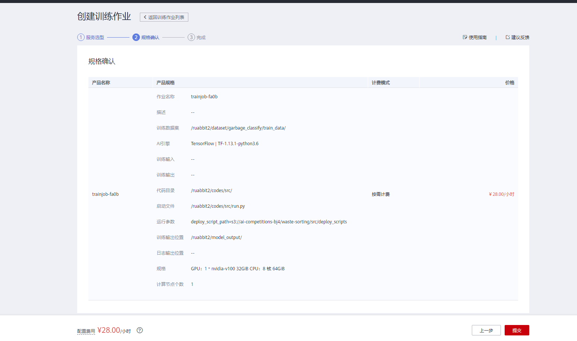Click the 创建训练作业 page title

tap(104, 16)
